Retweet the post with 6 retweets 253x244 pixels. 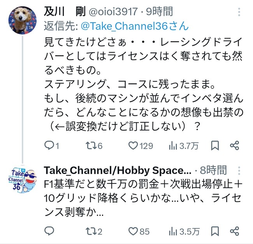tap(94, 146)
